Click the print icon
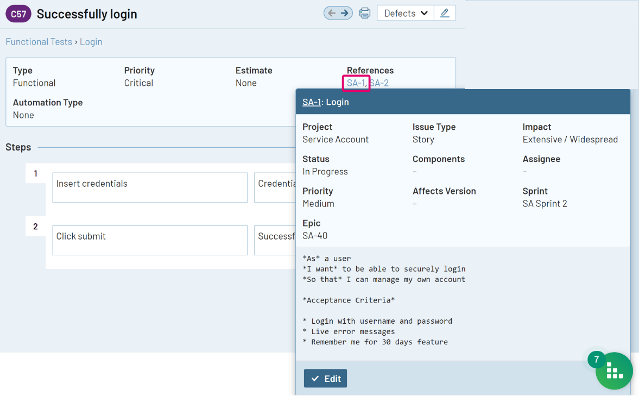This screenshot has height=396, width=639. pyautogui.click(x=365, y=13)
